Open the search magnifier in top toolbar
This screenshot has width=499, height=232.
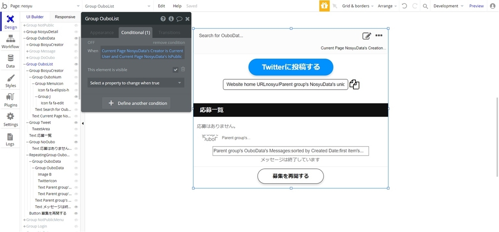(425, 6)
